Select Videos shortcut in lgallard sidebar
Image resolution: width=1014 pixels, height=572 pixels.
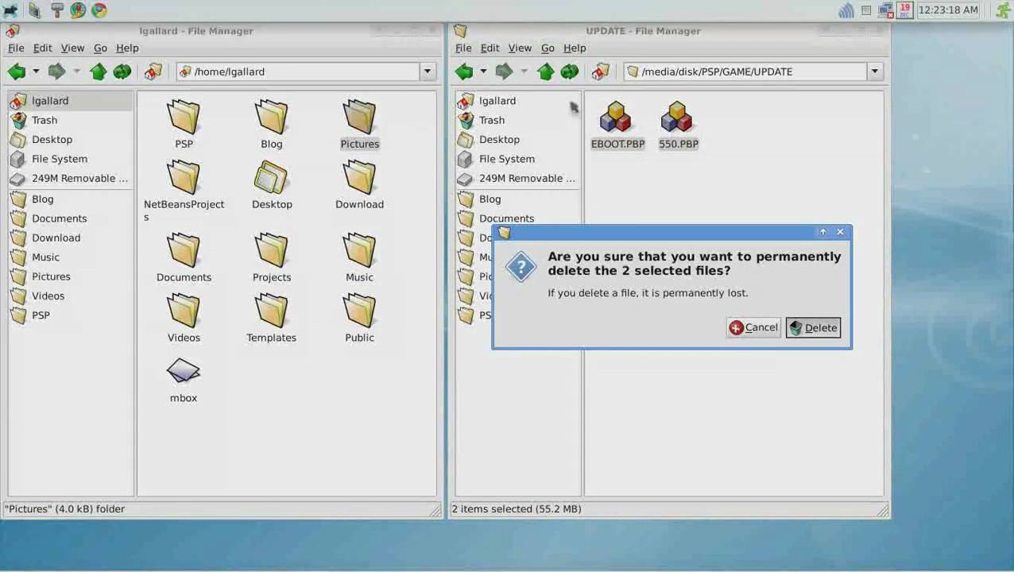tap(71, 296)
